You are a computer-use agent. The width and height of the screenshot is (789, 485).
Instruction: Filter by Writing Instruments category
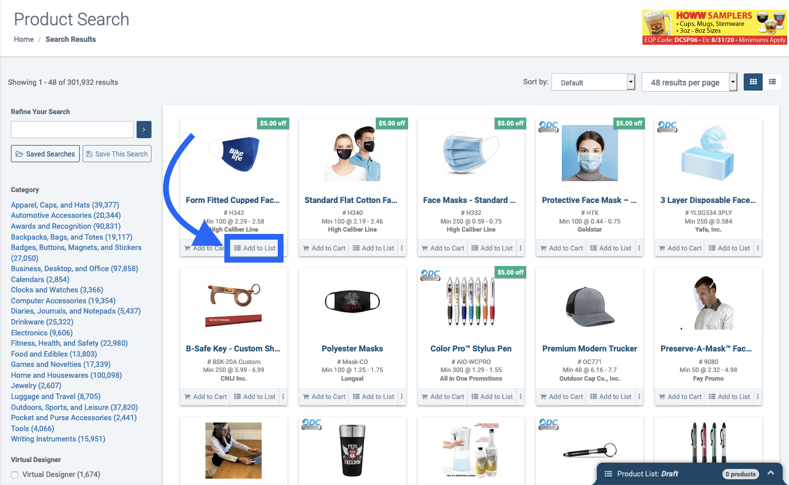coord(59,439)
